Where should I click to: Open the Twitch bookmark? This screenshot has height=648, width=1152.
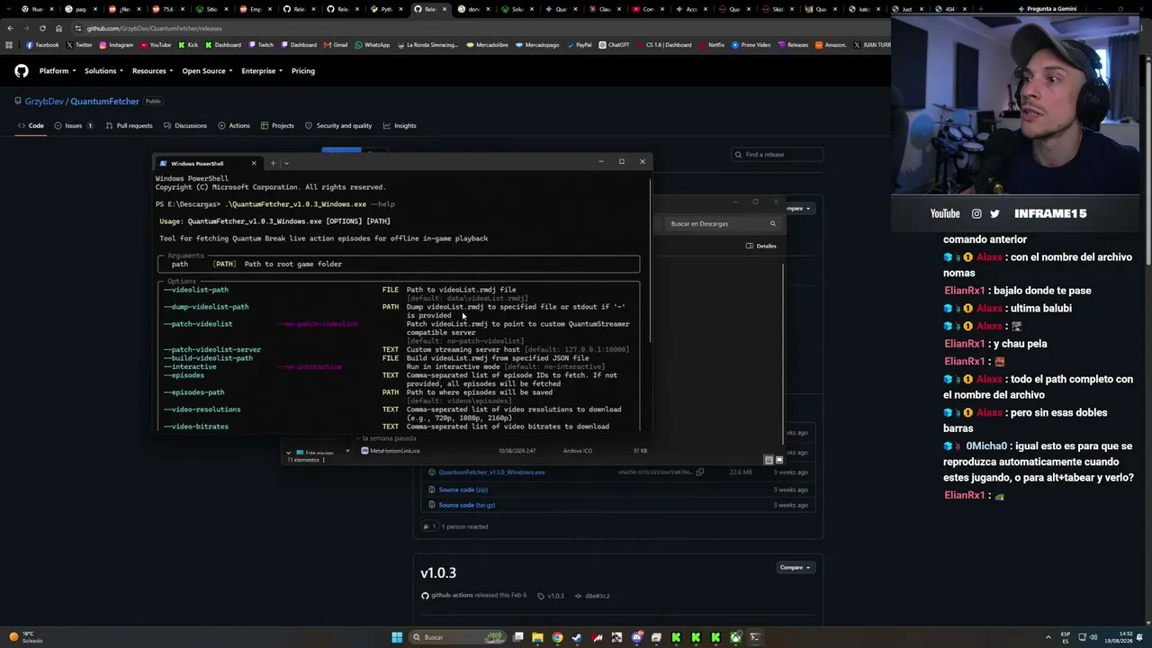pos(261,45)
